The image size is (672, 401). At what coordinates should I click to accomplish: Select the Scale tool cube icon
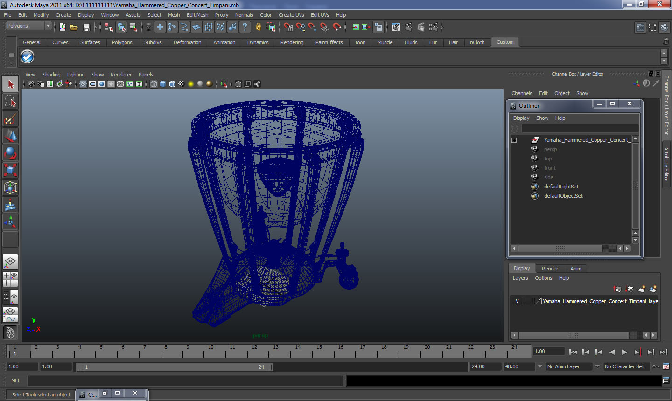[10, 170]
